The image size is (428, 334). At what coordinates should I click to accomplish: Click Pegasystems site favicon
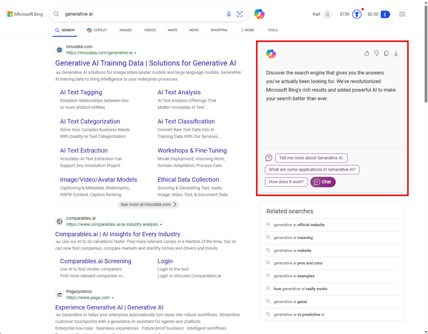click(x=59, y=295)
